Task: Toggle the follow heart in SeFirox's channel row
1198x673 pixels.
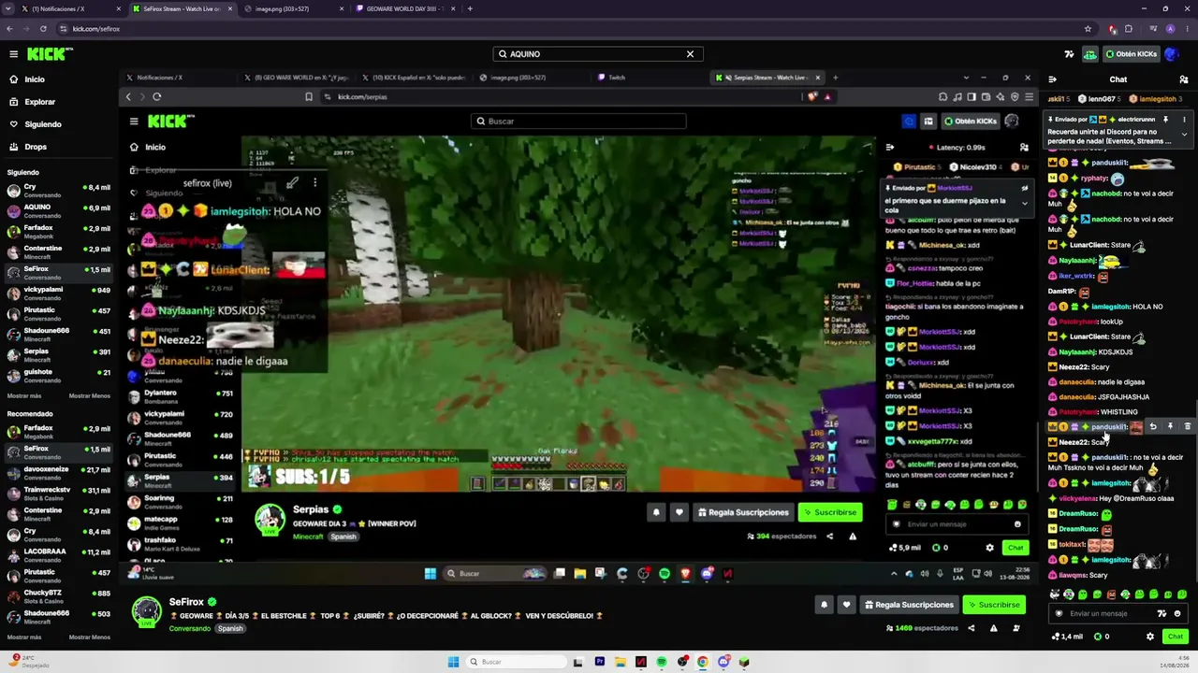Action: tap(846, 605)
